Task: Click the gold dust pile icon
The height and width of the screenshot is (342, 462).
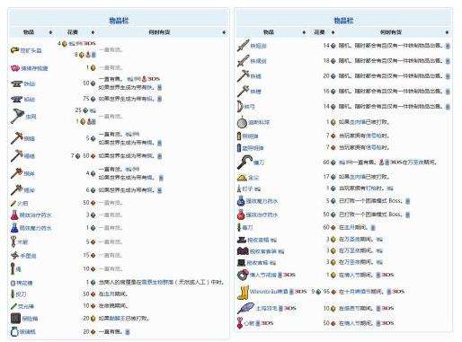Action: 242,178
